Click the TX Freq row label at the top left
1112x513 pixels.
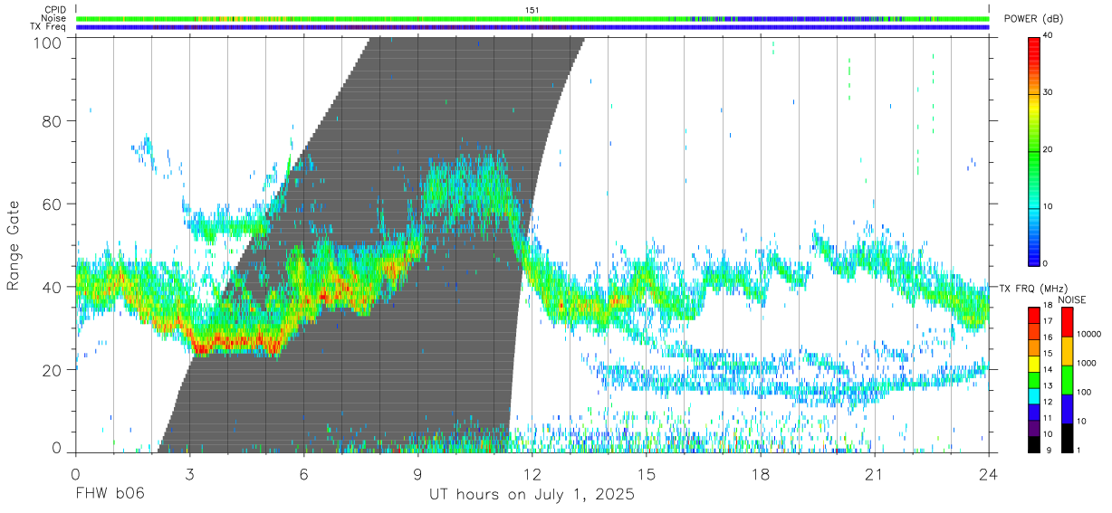point(49,27)
